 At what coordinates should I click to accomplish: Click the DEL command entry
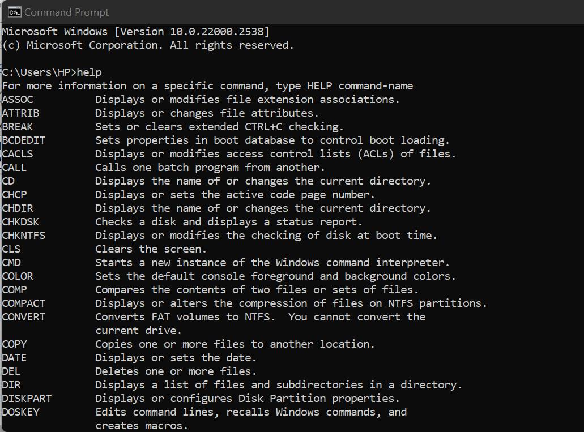pyautogui.click(x=11, y=371)
